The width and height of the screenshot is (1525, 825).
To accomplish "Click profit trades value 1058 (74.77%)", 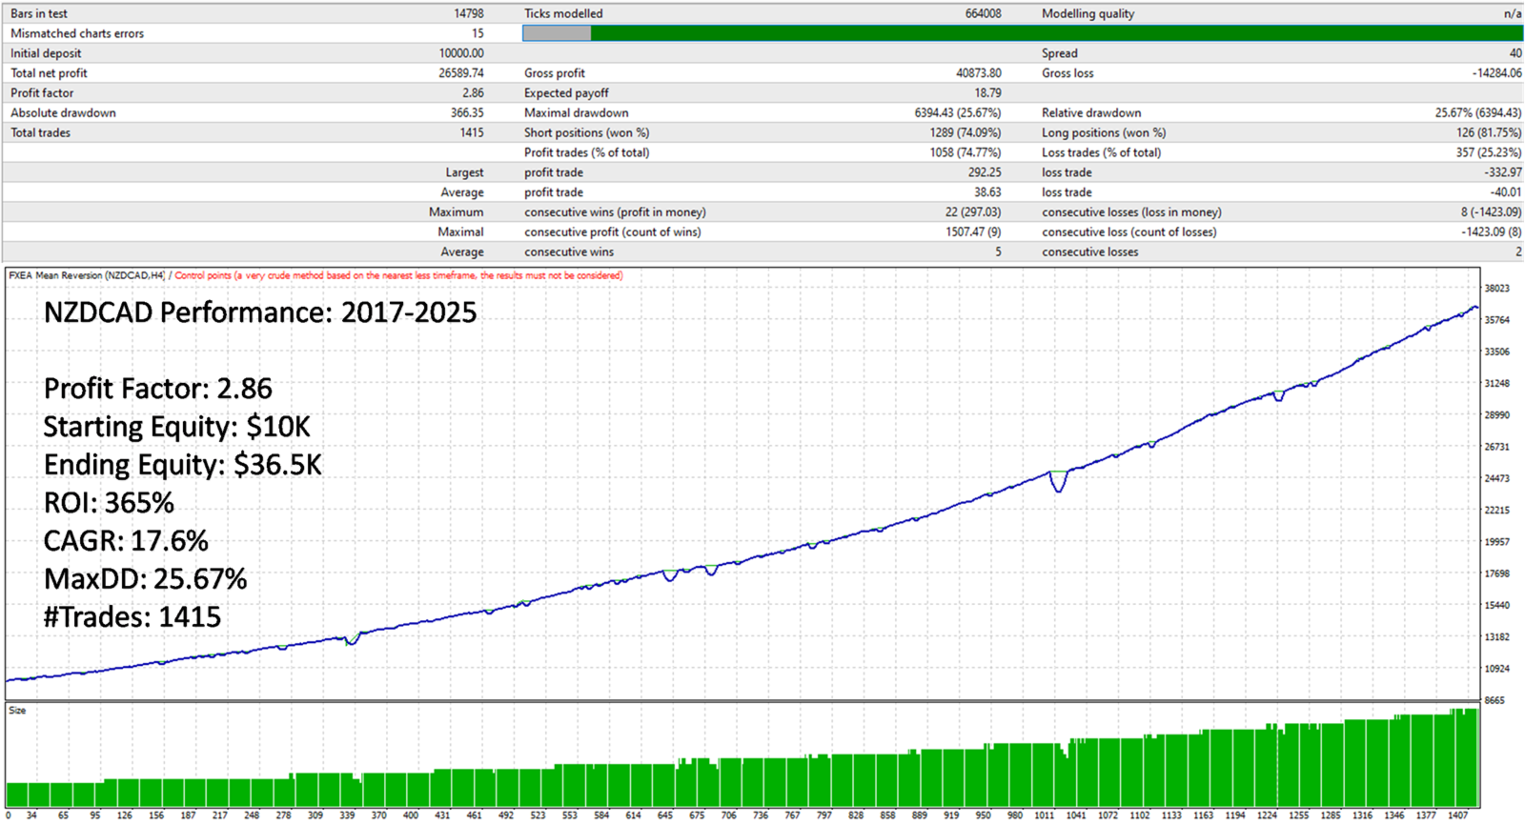I will pos(966,153).
